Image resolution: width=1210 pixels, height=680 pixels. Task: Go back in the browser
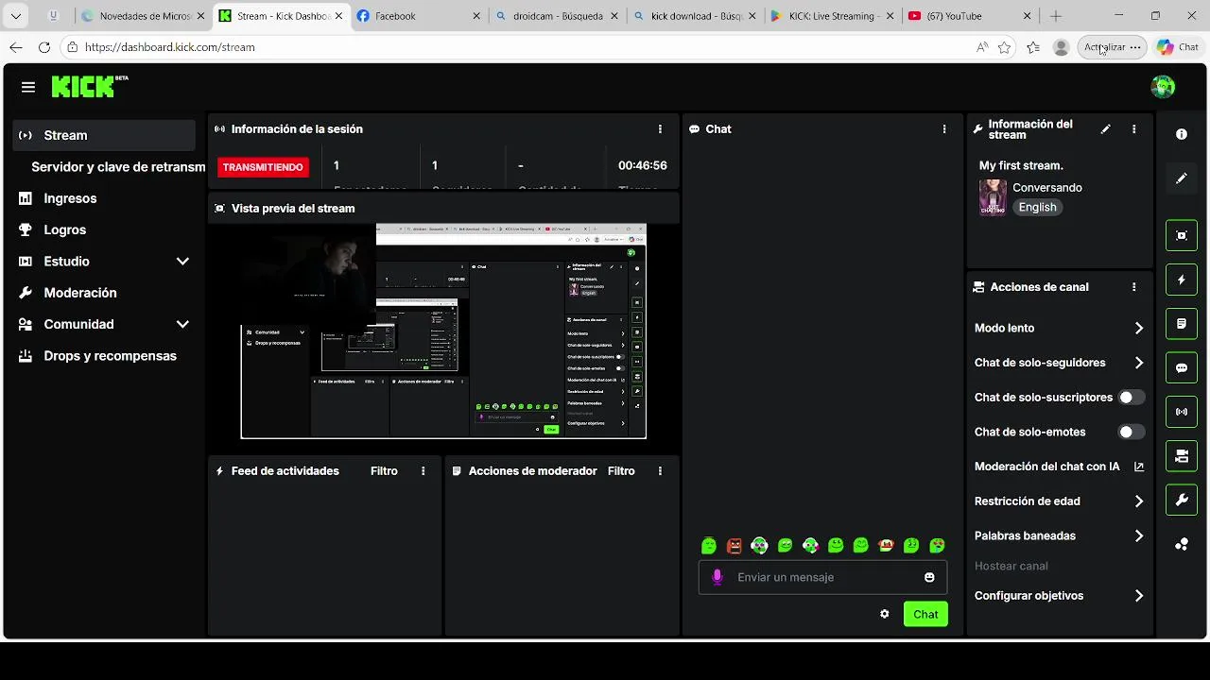15,47
